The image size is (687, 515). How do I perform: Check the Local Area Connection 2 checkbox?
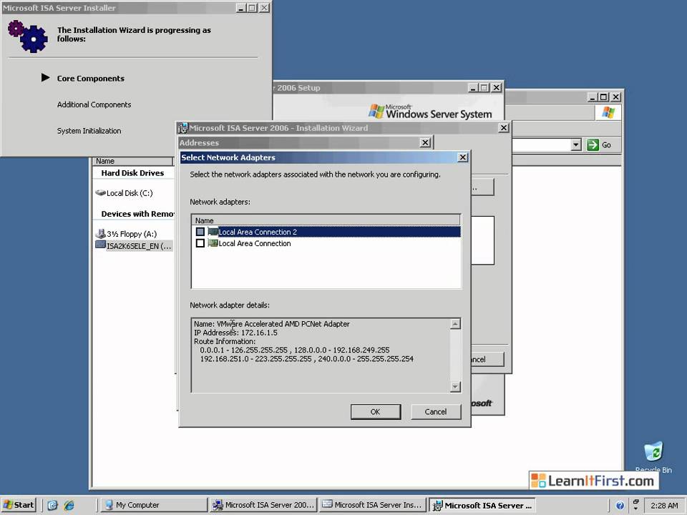click(x=200, y=232)
